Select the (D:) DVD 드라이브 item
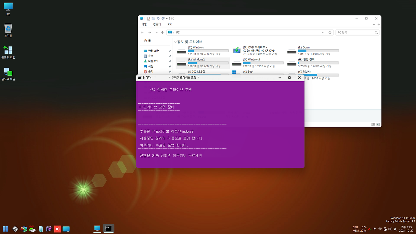Image resolution: width=416 pixels, height=234 pixels. click(258, 51)
